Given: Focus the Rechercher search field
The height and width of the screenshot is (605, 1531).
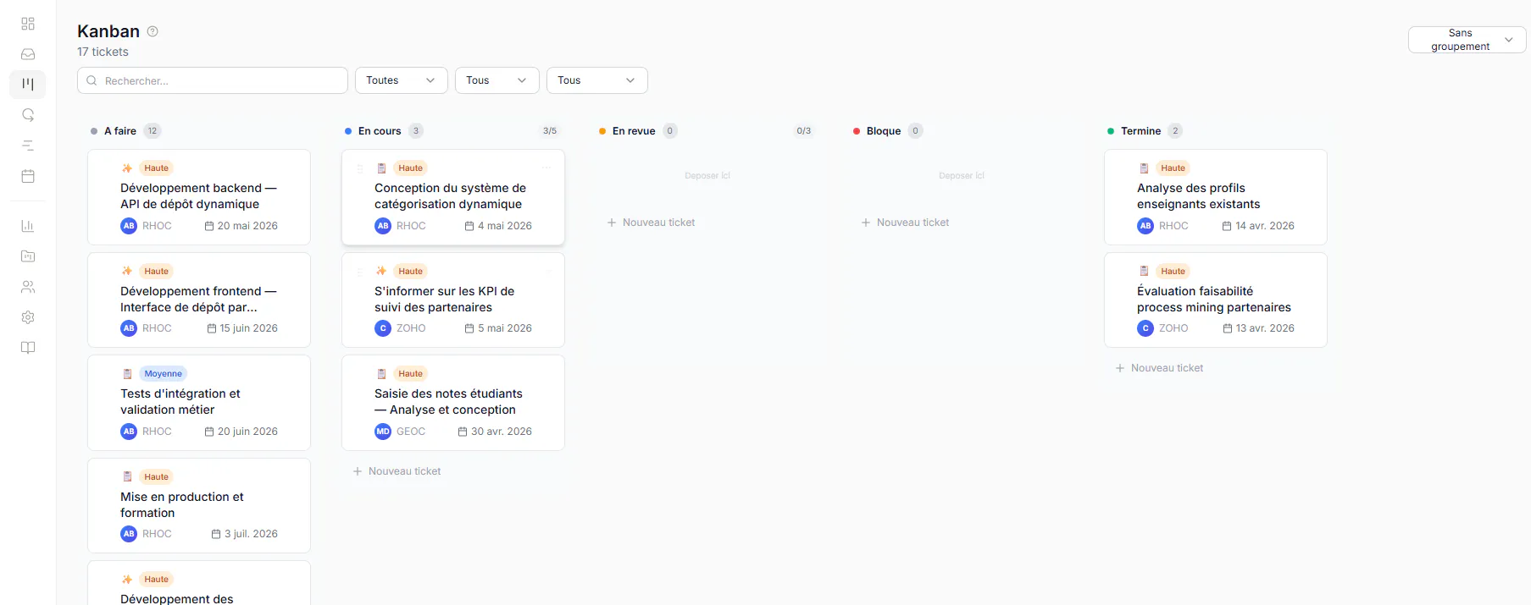Looking at the screenshot, I should (x=213, y=80).
